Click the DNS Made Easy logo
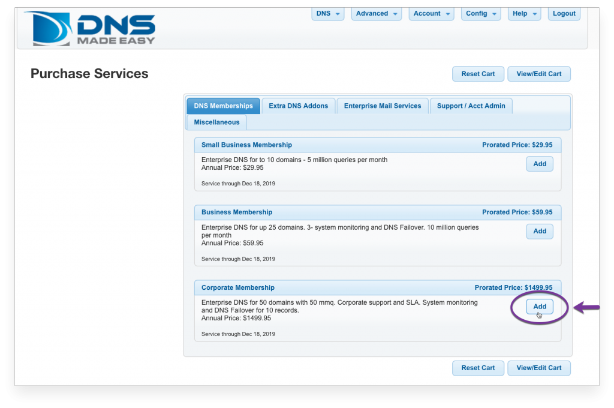This screenshot has width=614, height=408. (90, 29)
